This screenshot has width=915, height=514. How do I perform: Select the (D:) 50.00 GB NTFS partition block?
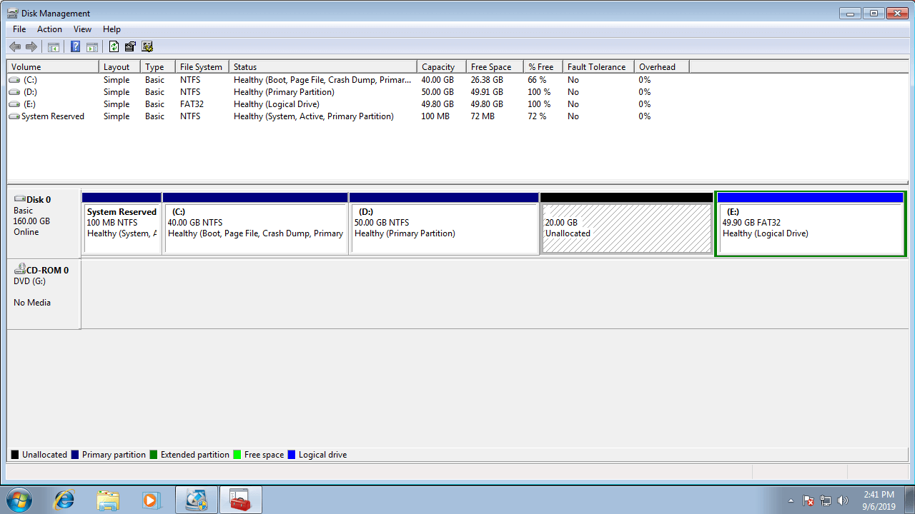point(443,228)
